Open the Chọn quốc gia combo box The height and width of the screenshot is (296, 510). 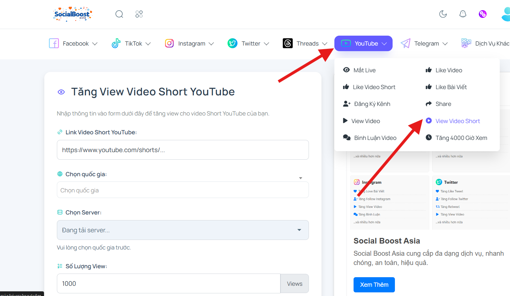(x=183, y=190)
